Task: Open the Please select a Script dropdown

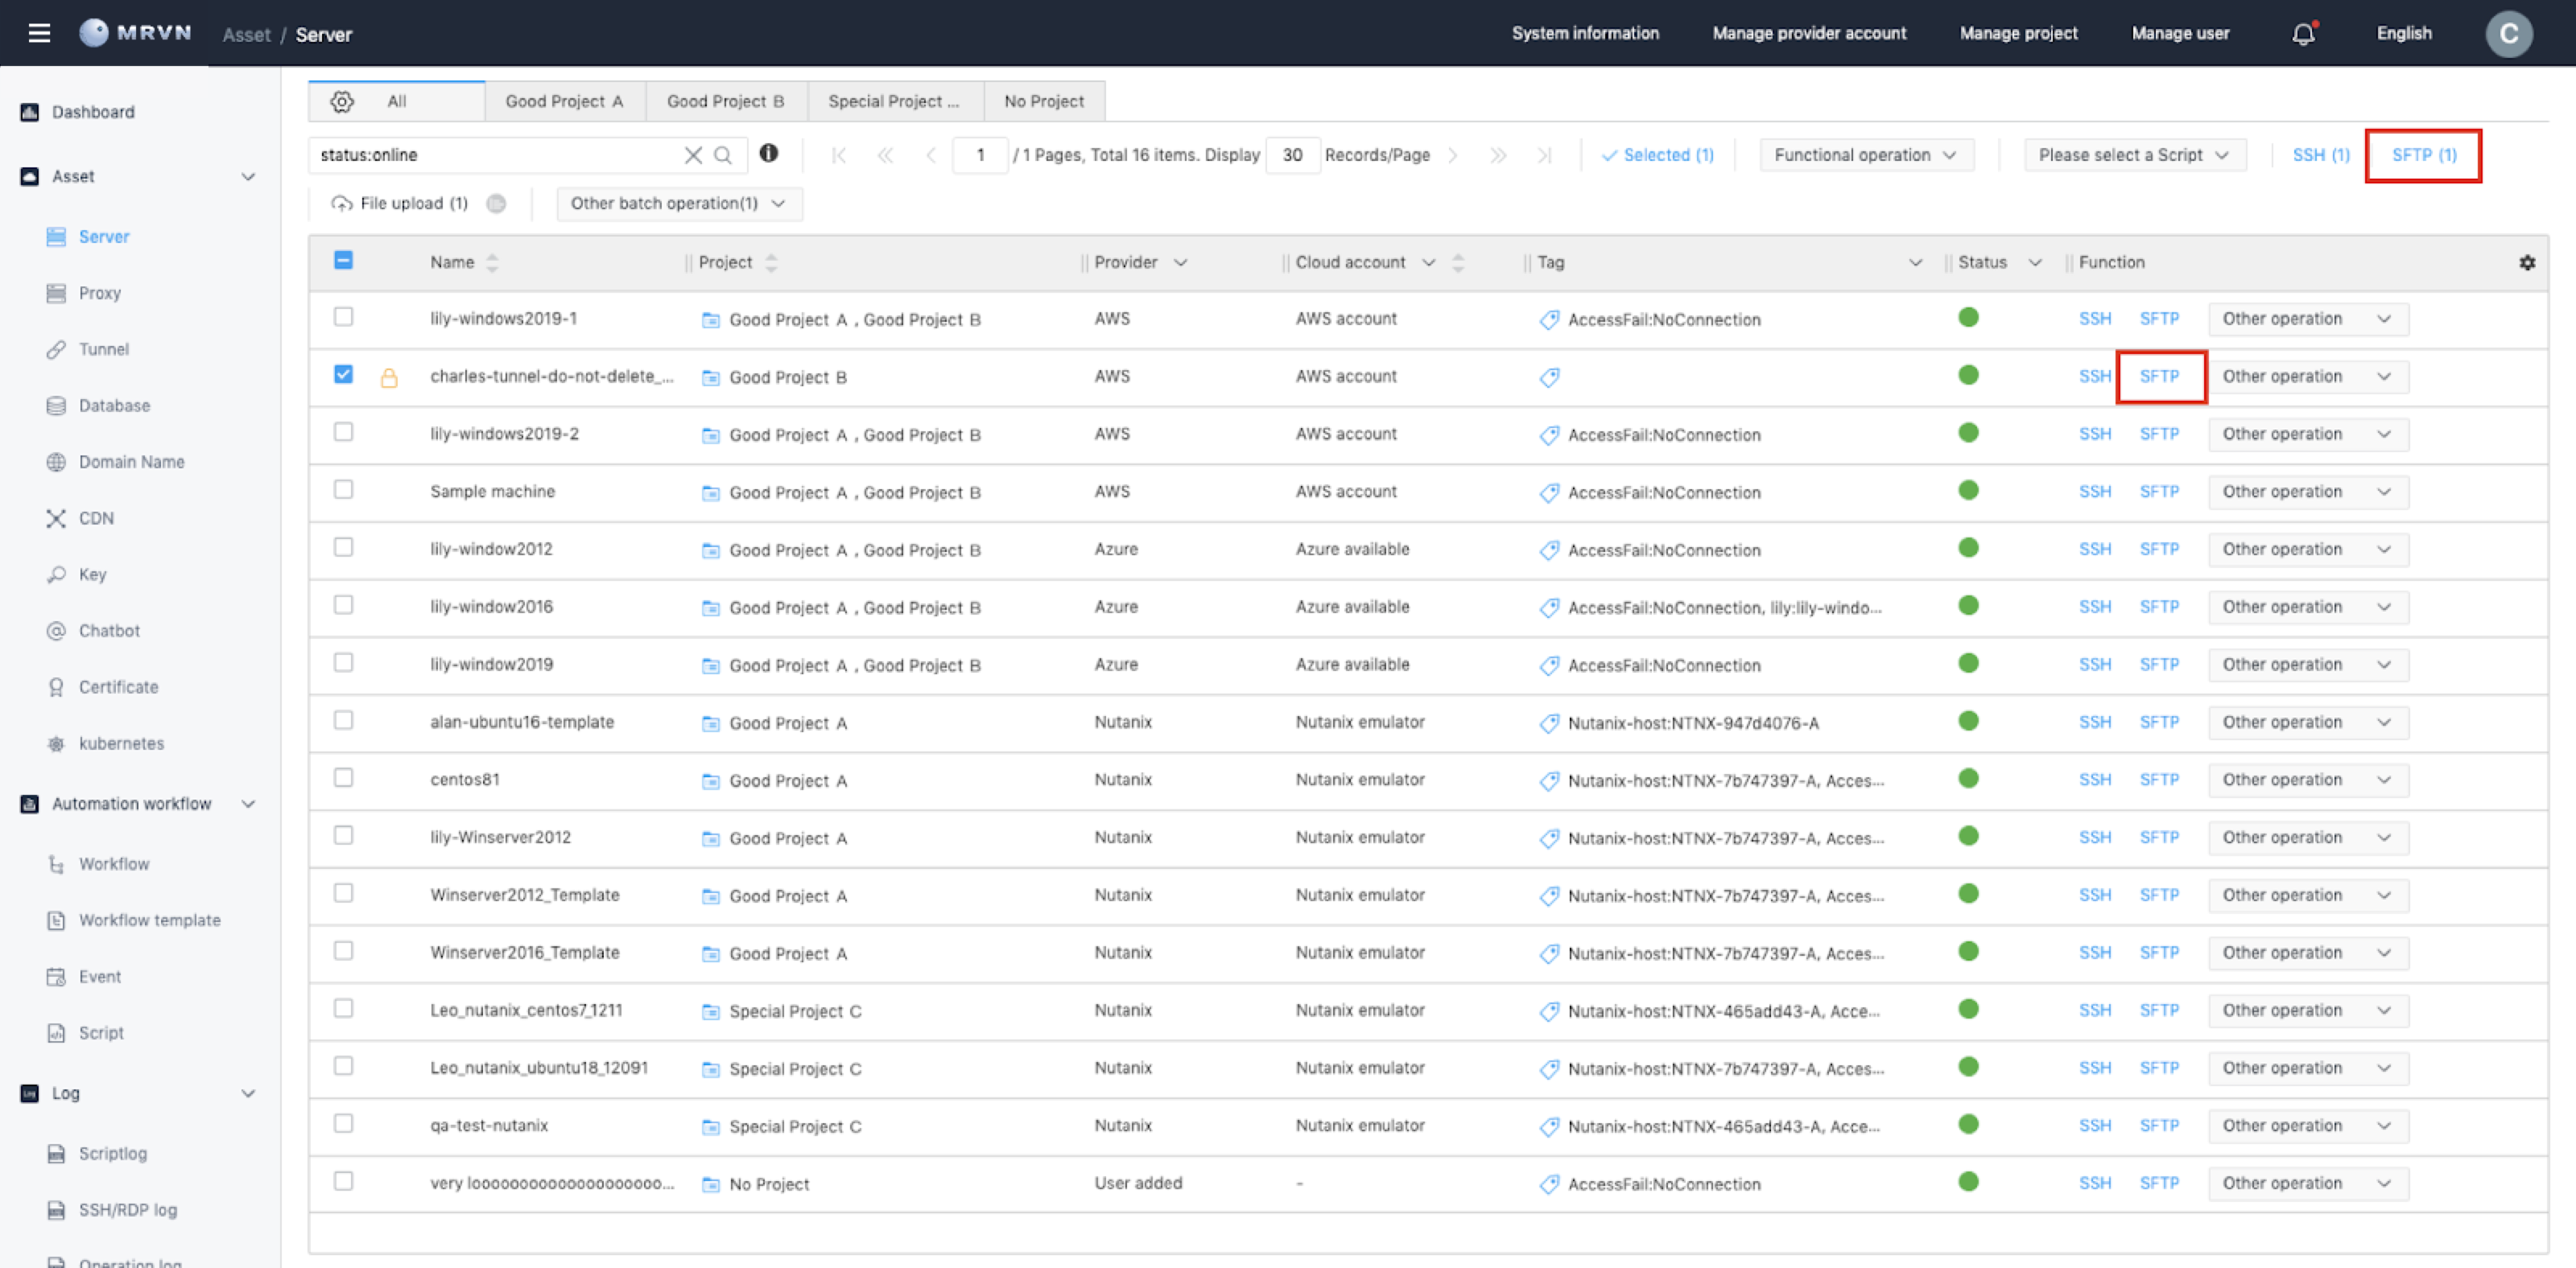Action: [2134, 154]
